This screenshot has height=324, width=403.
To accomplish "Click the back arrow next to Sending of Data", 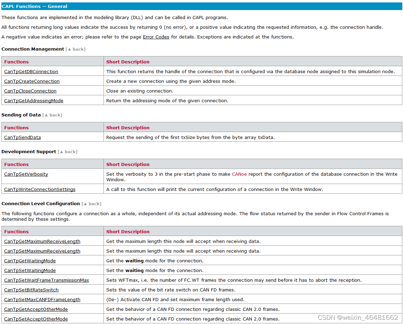I will coord(52,115).
